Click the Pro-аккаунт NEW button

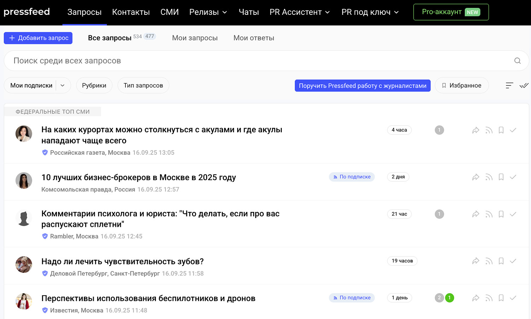[451, 12]
